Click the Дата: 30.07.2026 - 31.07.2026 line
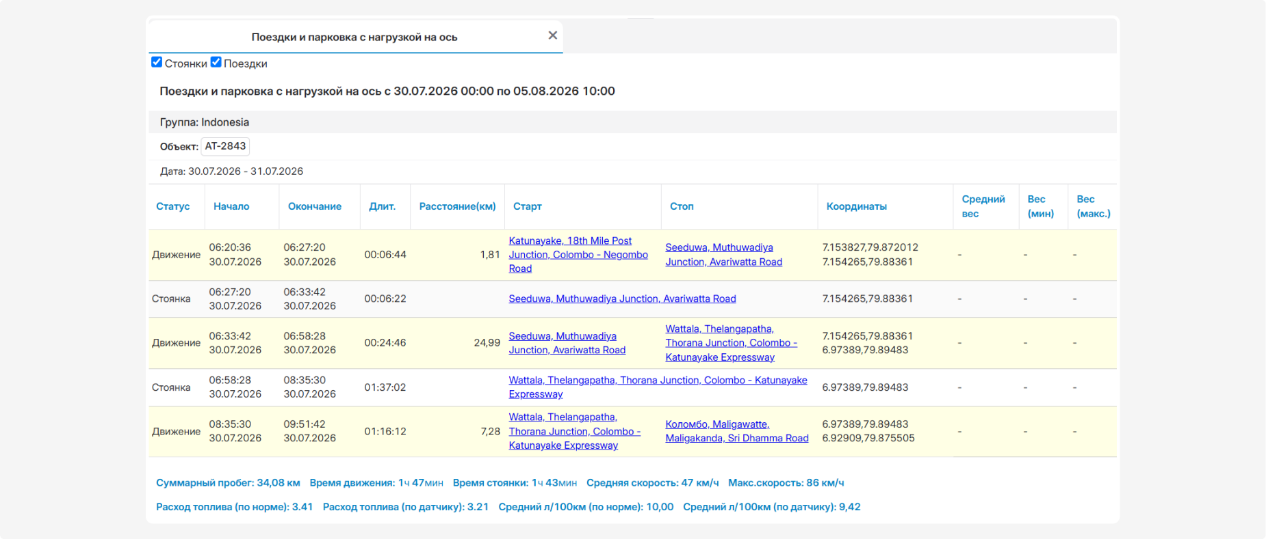1266x539 pixels. pyautogui.click(x=231, y=171)
